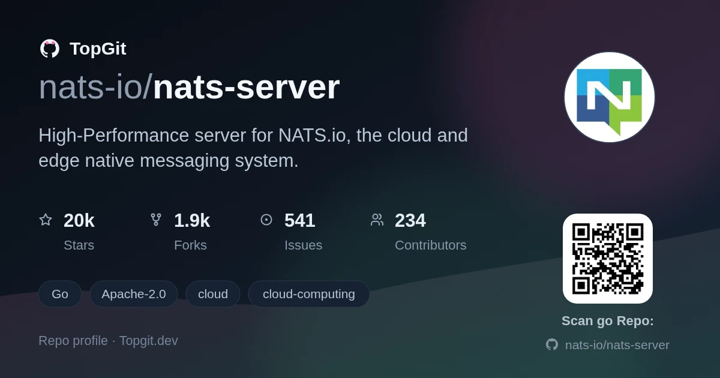Image resolution: width=720 pixels, height=378 pixels.
Task: Select the Apache-2.0 tag
Action: [134, 294]
